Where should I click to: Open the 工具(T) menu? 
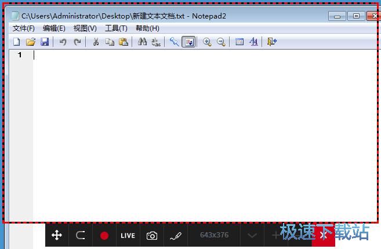(x=116, y=28)
